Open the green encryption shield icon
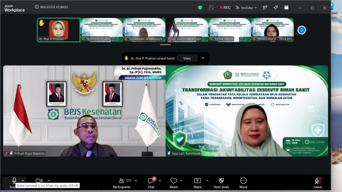The width and height of the screenshot is (342, 192). click(200, 8)
